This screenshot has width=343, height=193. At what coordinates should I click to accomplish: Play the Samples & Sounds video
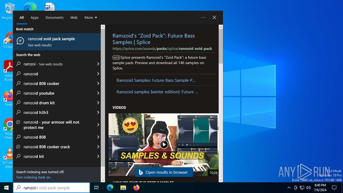point(164,144)
